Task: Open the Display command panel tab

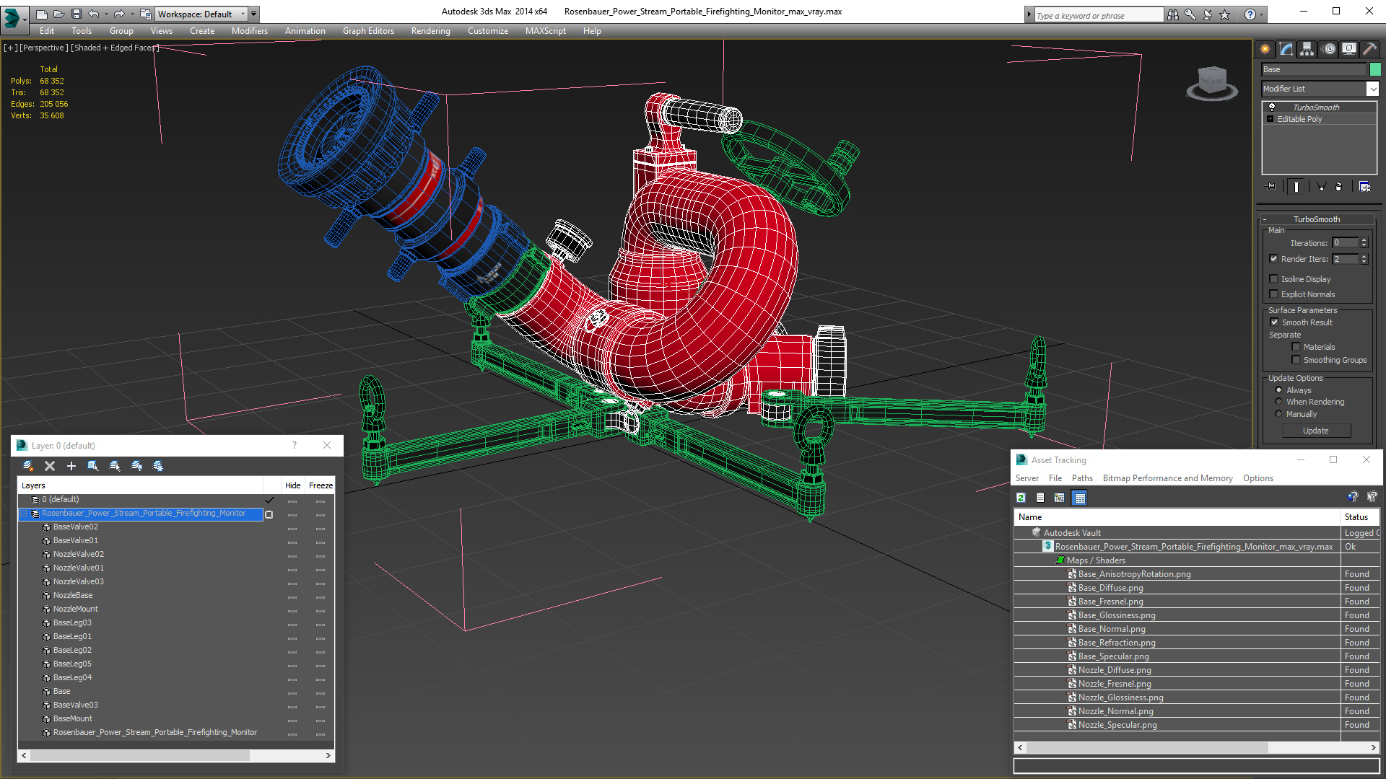Action: coord(1349,49)
